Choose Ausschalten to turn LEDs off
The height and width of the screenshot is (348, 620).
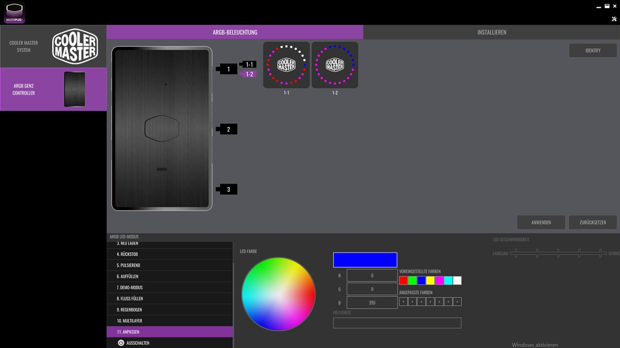(169, 343)
